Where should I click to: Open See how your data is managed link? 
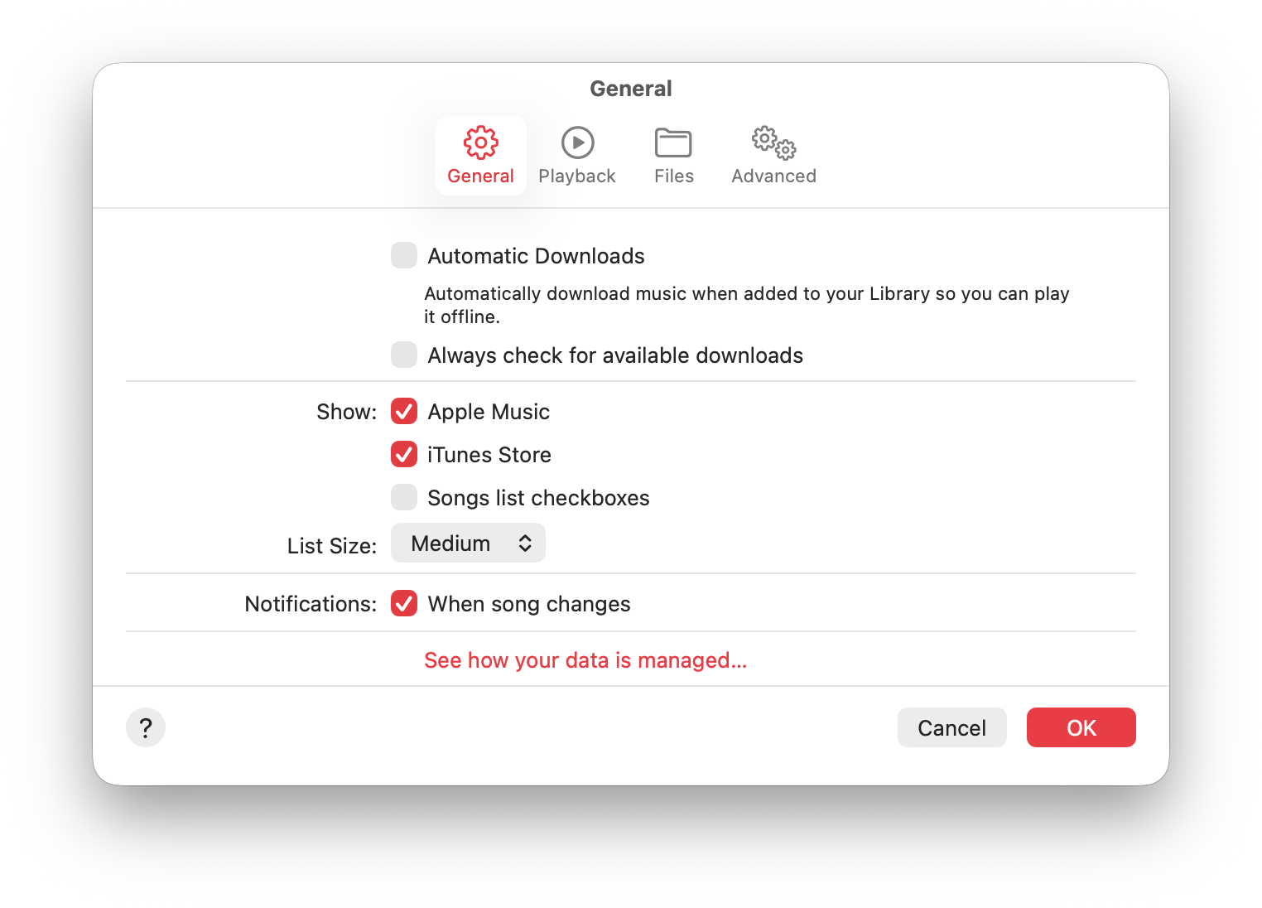(585, 660)
